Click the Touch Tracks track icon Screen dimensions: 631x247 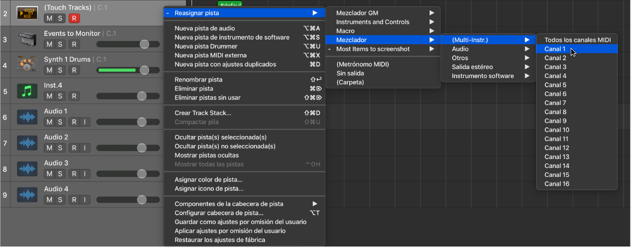(27, 13)
